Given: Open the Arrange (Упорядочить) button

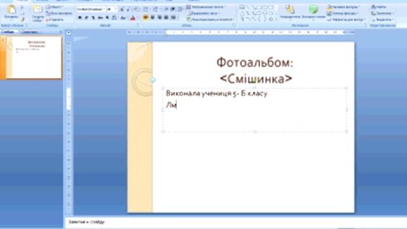Looking at the screenshot, I should [x=290, y=13].
